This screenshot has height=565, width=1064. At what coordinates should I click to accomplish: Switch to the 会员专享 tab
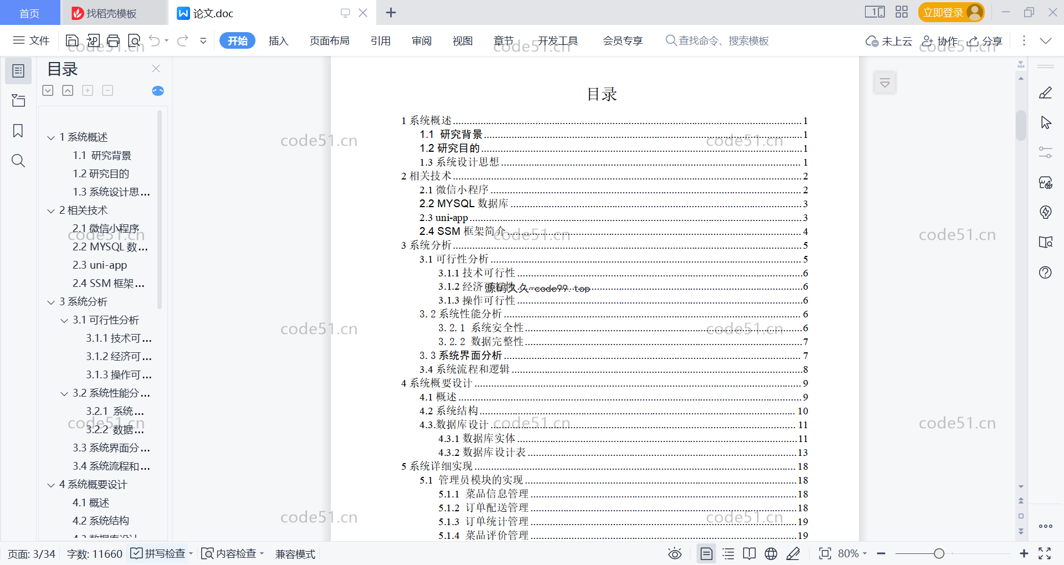pos(622,40)
